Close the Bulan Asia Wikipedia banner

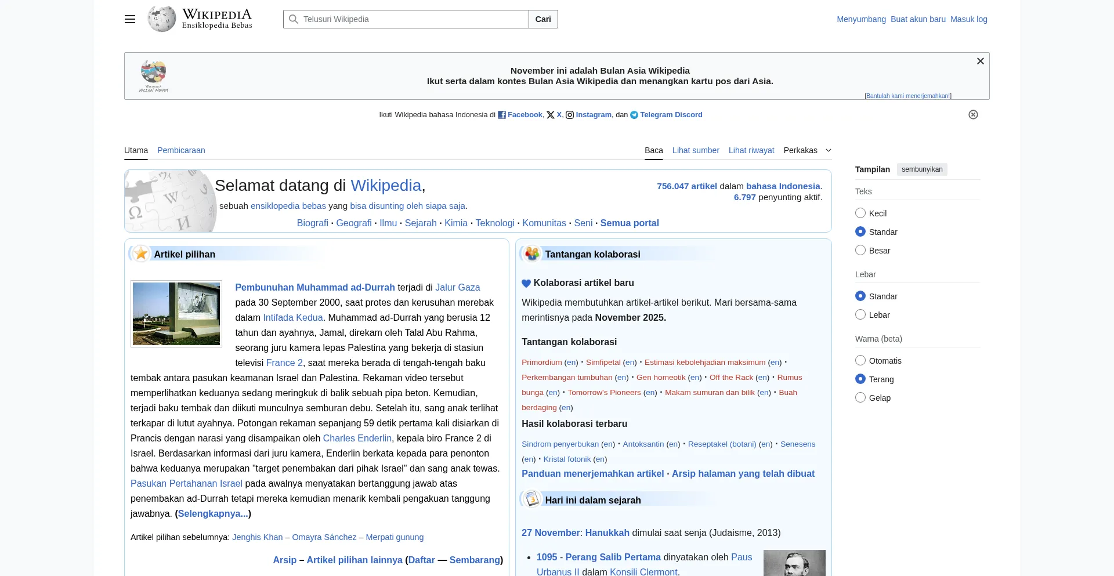pos(980,61)
